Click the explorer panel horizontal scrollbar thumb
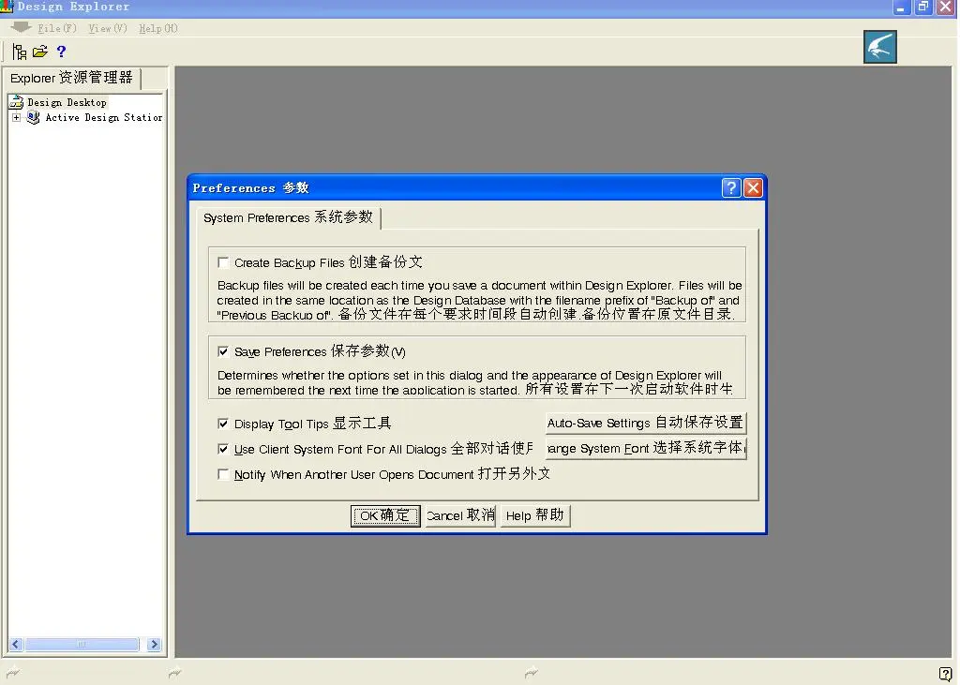 click(82, 644)
